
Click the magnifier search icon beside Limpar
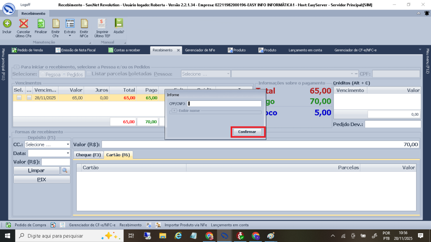click(65, 171)
